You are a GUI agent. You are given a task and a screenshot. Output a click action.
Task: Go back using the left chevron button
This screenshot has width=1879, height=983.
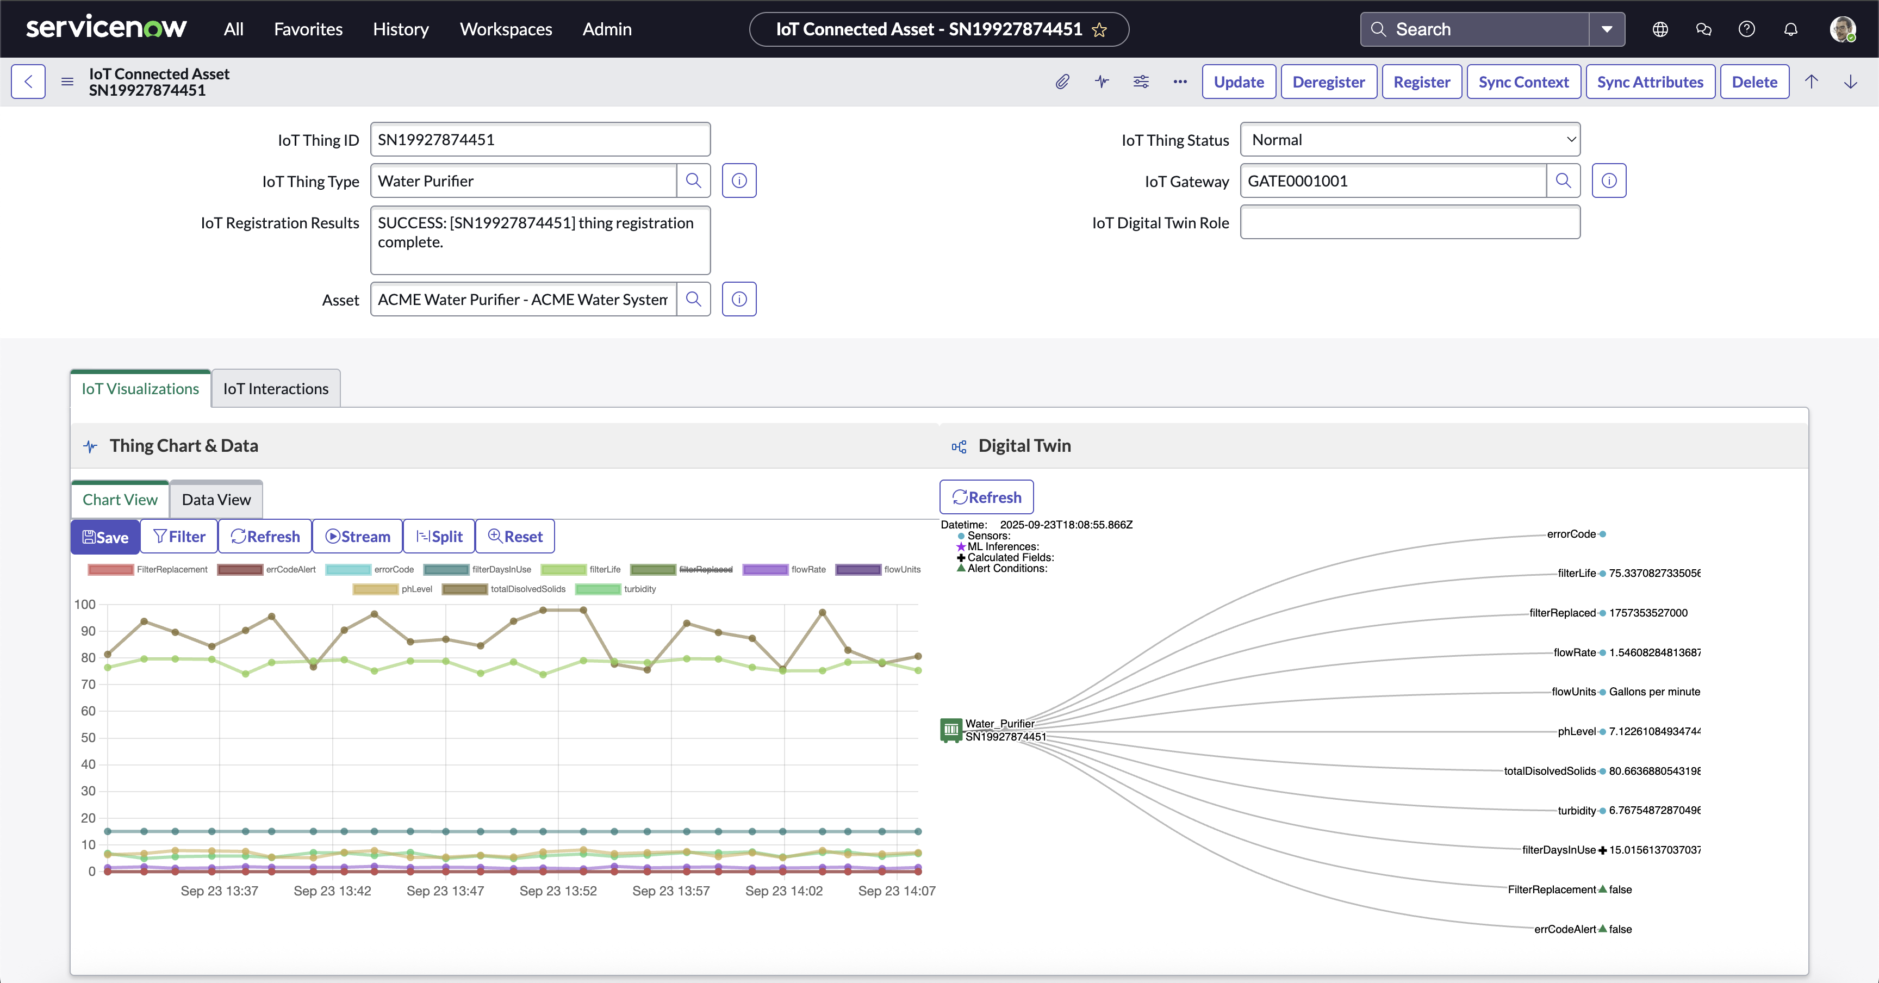click(28, 82)
